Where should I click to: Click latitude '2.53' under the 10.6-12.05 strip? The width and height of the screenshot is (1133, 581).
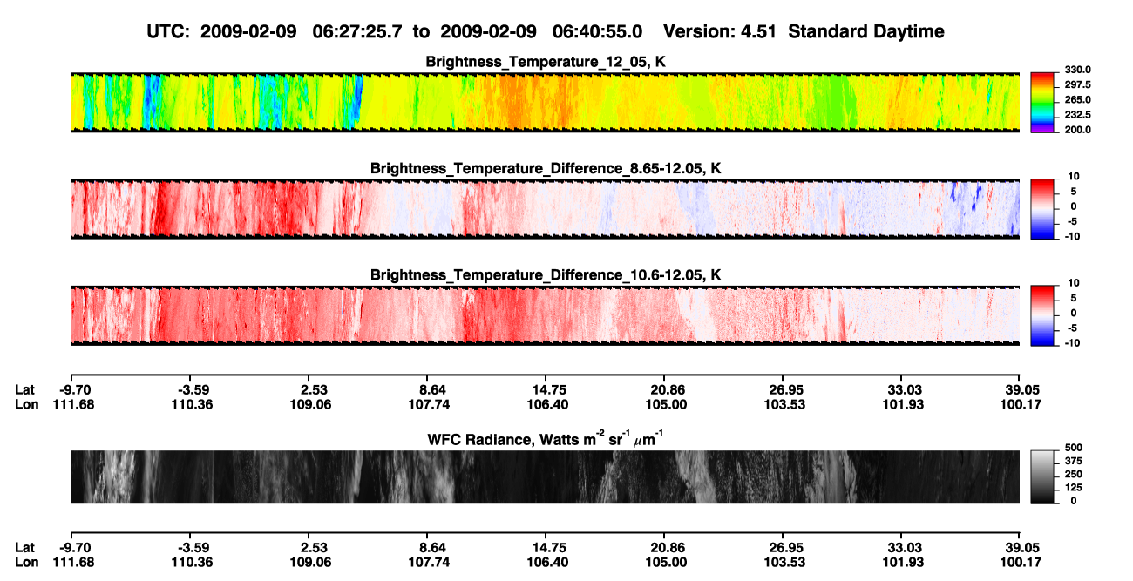[x=313, y=390]
